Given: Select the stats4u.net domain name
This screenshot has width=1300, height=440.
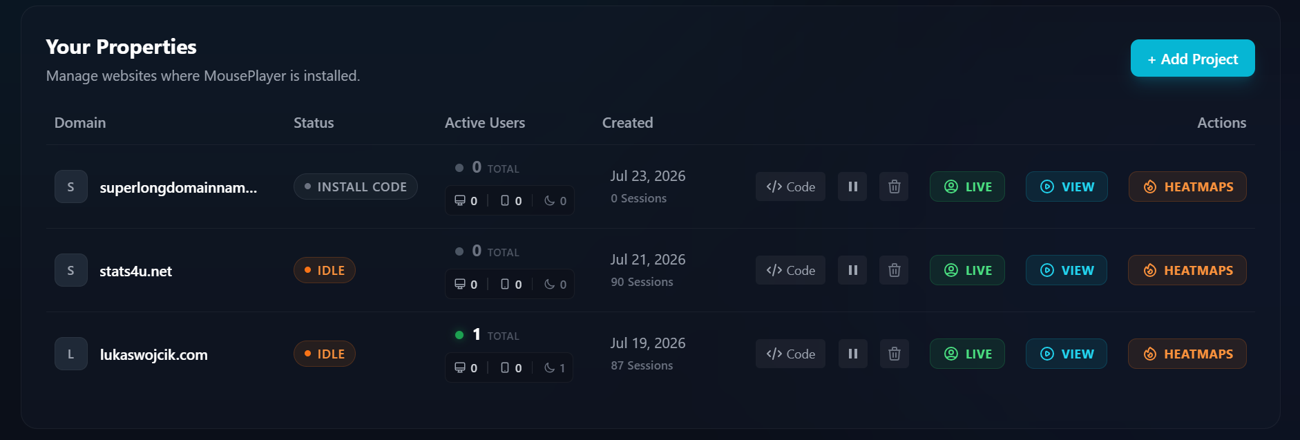Looking at the screenshot, I should 135,271.
